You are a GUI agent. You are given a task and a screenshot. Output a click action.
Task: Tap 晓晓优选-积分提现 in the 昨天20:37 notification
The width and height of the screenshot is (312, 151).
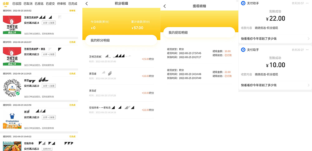[266, 28]
